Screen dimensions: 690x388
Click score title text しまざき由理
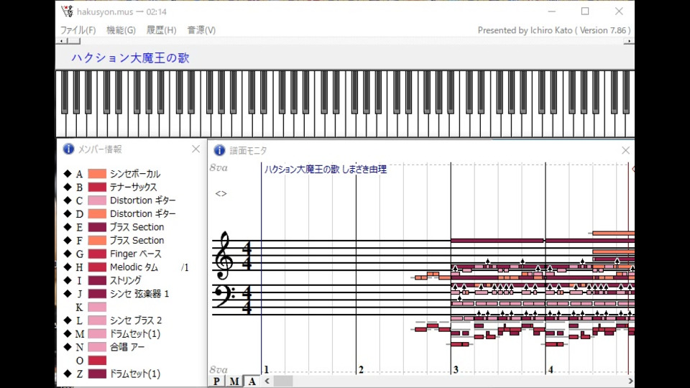click(364, 169)
